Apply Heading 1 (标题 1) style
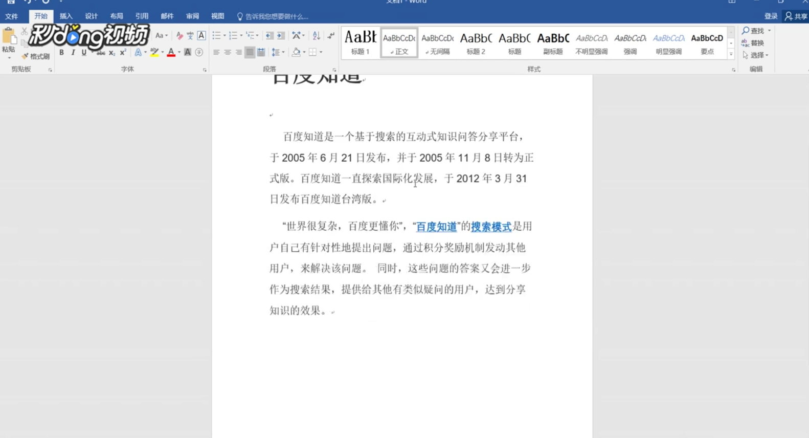Image resolution: width=809 pixels, height=438 pixels. point(360,42)
